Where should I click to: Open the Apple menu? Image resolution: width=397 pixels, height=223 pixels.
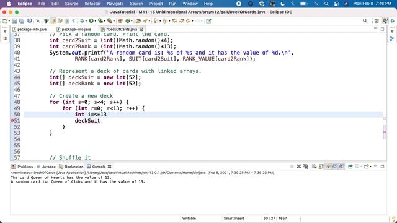coord(9,4)
